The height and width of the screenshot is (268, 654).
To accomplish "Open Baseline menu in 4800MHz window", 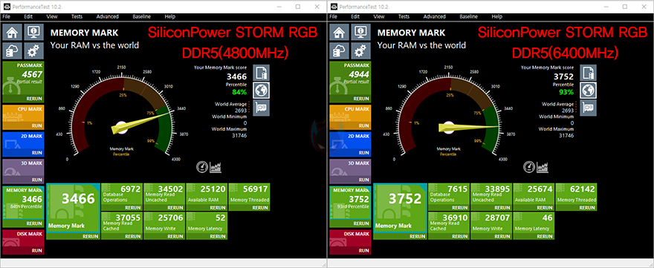I will coord(141,16).
